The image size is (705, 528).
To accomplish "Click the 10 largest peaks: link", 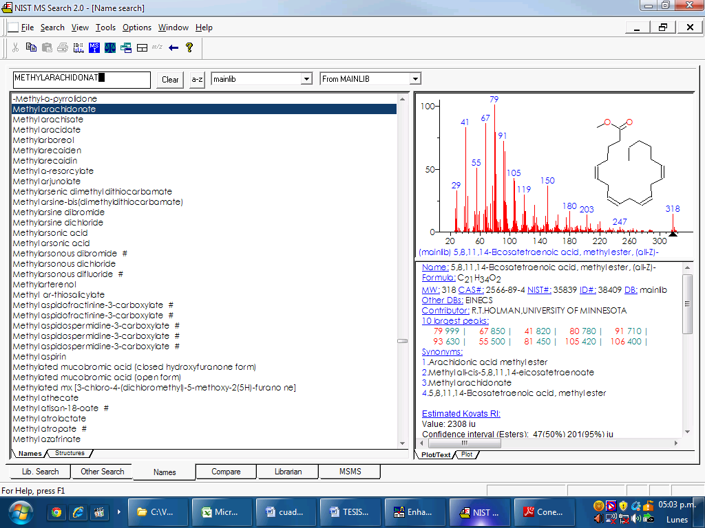I will pyautogui.click(x=455, y=320).
